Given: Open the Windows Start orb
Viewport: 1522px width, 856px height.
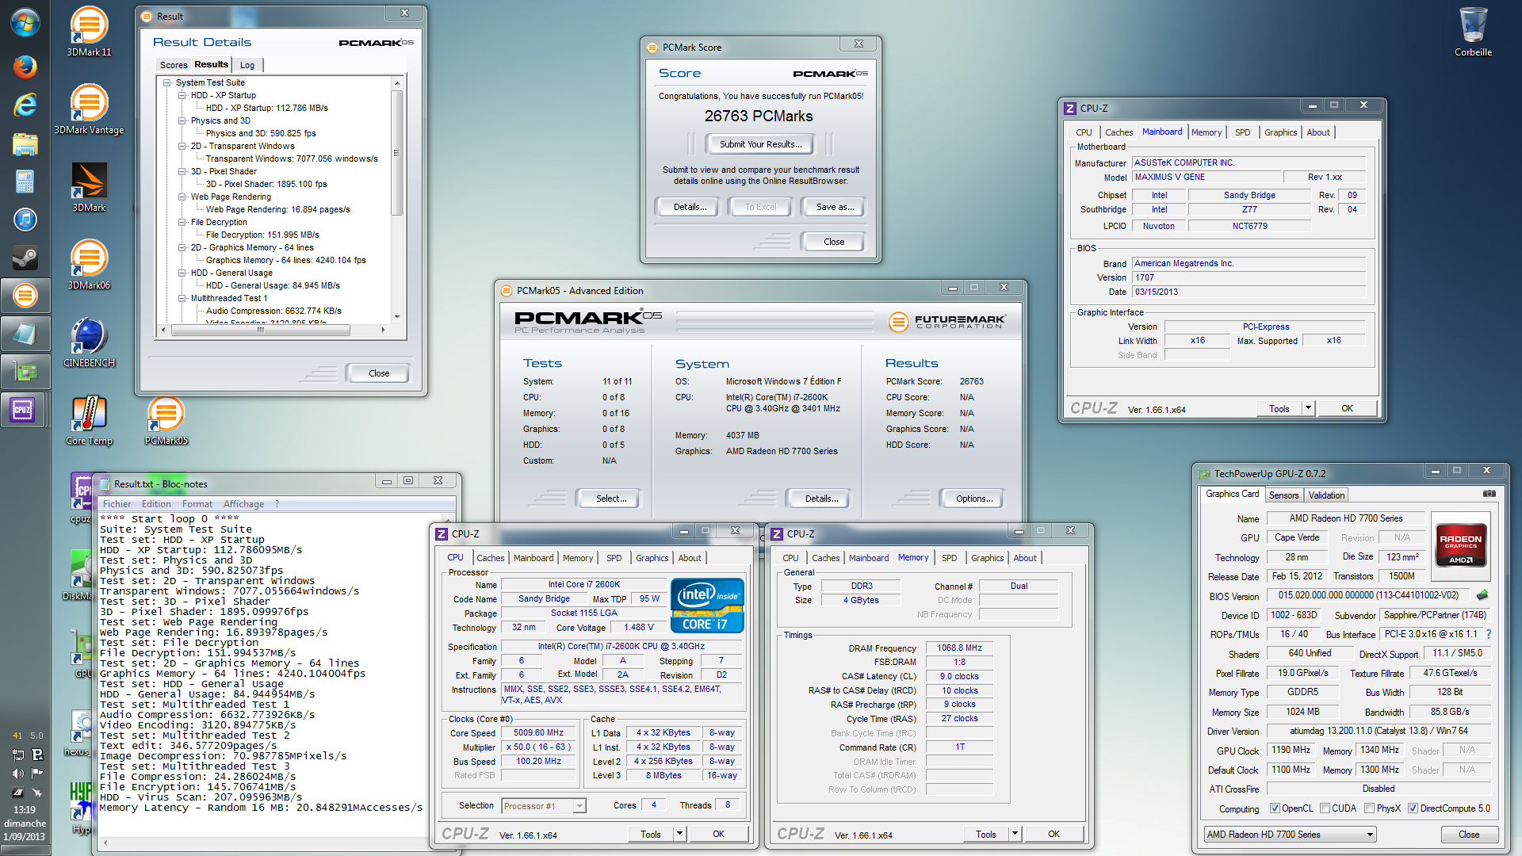Looking at the screenshot, I should (25, 22).
